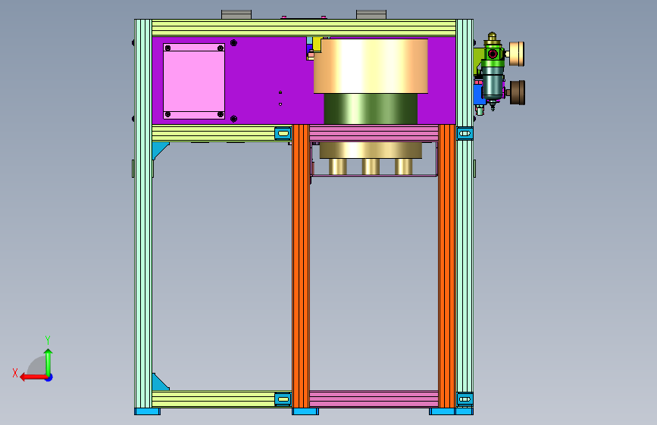Screen dimensions: 657x425
Task: Select the right gray block on top
Action: (x=371, y=14)
